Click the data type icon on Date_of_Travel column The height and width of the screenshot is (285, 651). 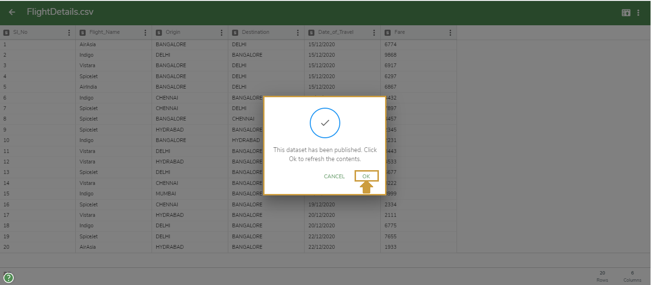[312, 32]
